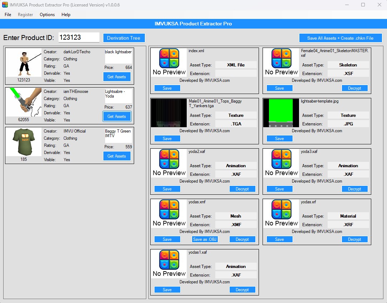Click the .XSF extension field
This screenshot has height=303, width=387.
pos(348,74)
